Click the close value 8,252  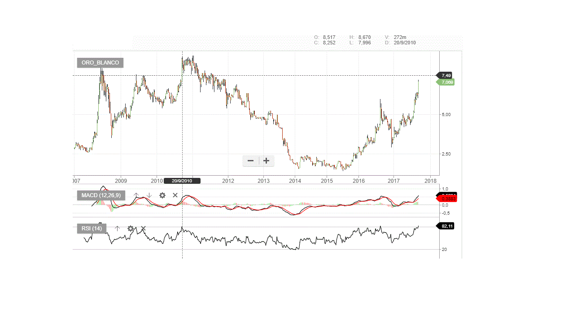(x=329, y=43)
